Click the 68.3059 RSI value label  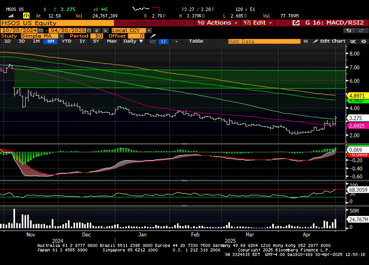pyautogui.click(x=357, y=190)
